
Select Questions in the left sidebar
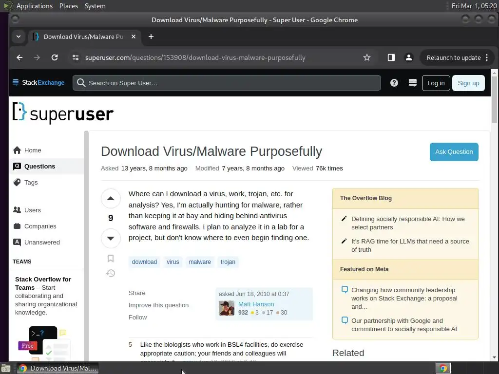(46, 167)
